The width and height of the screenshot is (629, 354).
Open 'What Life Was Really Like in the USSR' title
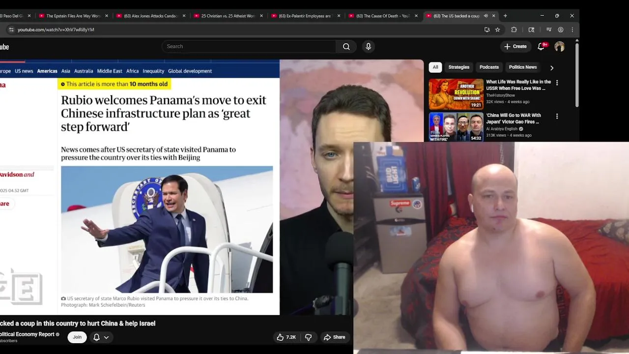click(518, 85)
